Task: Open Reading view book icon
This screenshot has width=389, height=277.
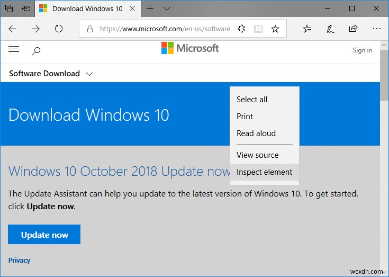Action: [x=258, y=29]
